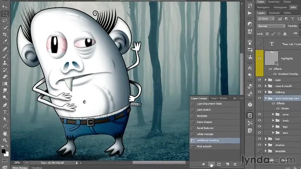Expand the eyes layer group

266,80
